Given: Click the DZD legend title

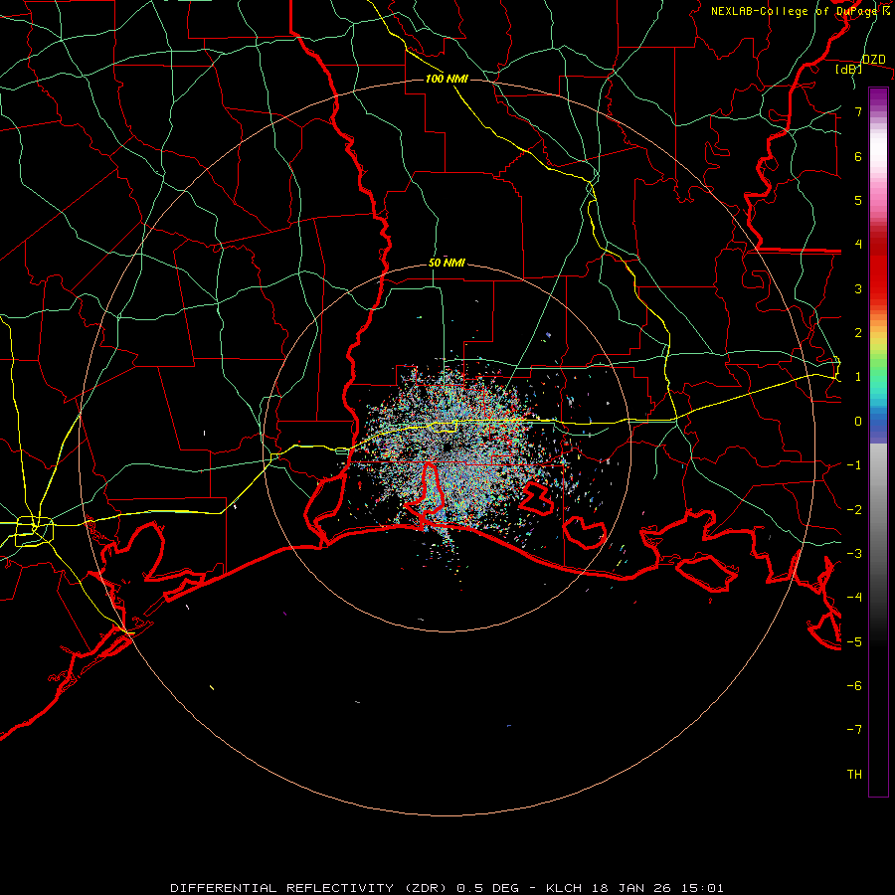Looking at the screenshot, I should 873,60.
